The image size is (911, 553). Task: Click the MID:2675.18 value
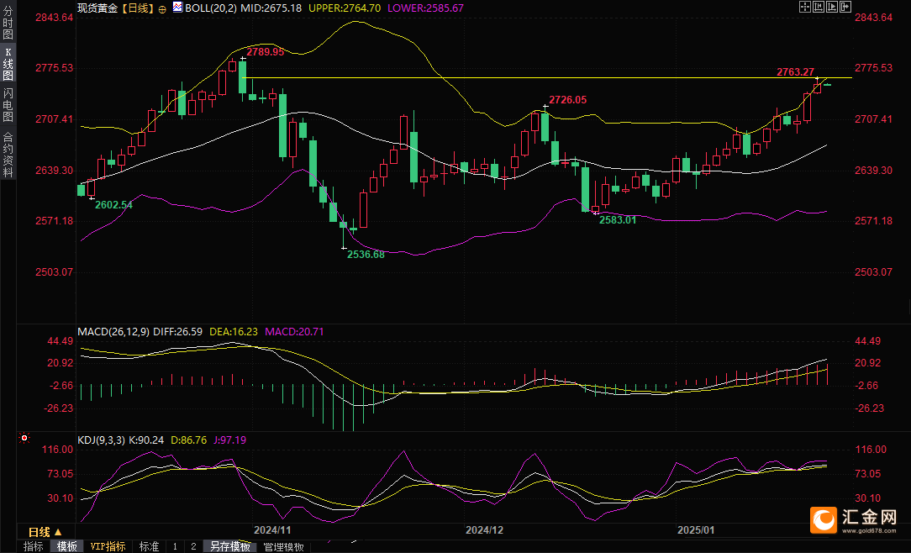tap(271, 8)
